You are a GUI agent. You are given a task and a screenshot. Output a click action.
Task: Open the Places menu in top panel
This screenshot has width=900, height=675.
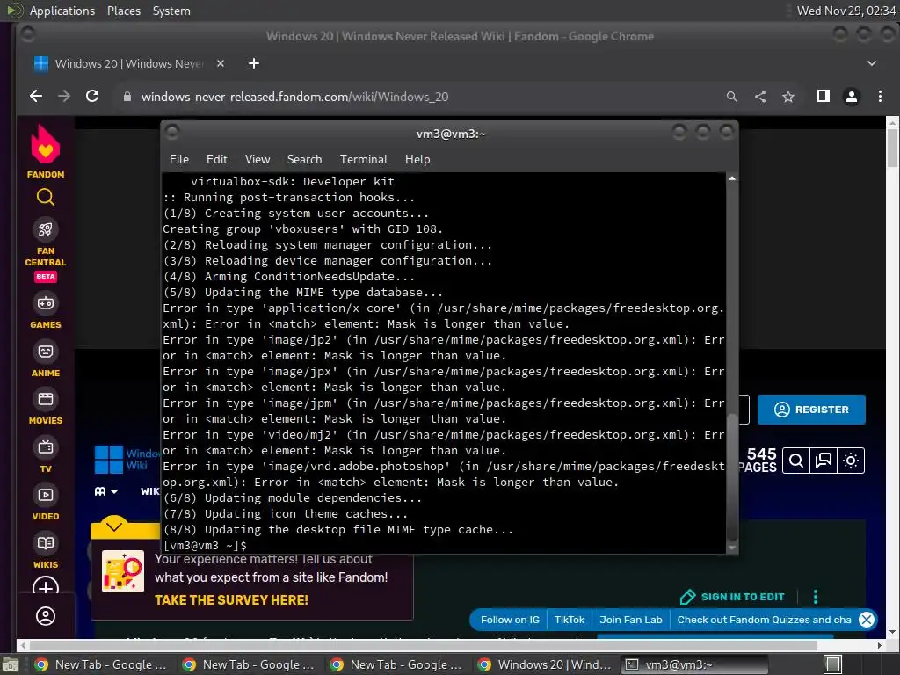point(123,11)
